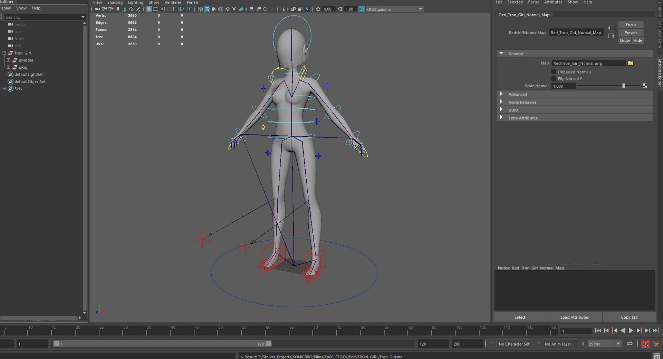Click the Select button at panel bottom

click(520, 317)
